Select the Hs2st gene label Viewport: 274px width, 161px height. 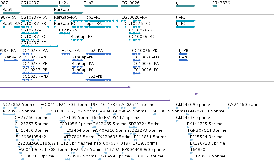[x=64, y=3]
